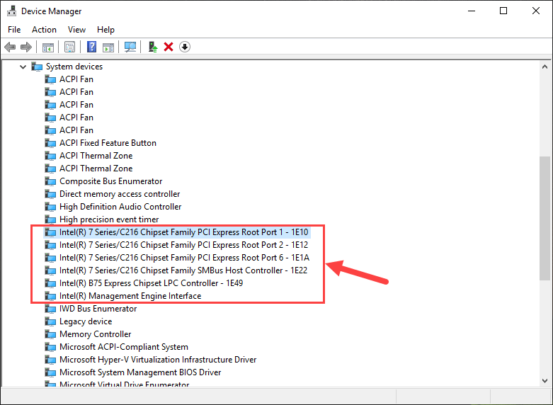The image size is (553, 405).
Task: Click the icon beside IWD Bus Enumerator
Action: [50, 309]
